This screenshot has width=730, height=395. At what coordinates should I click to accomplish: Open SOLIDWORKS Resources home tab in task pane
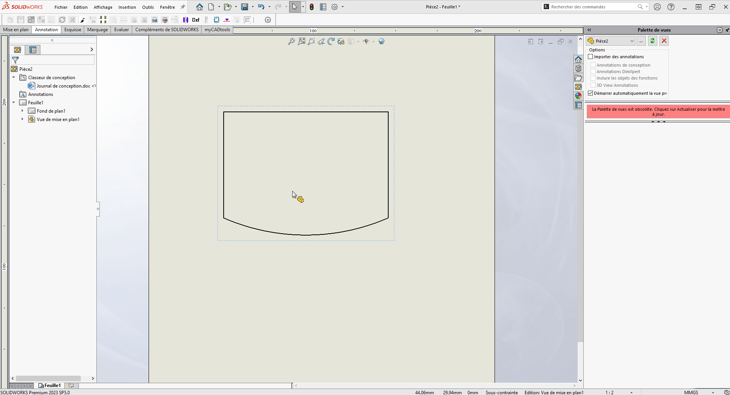pos(578,59)
